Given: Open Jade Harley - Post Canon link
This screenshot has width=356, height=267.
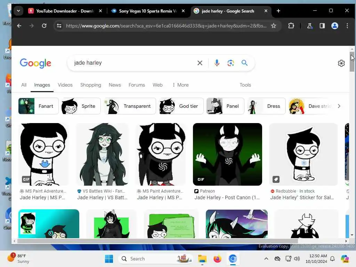Looking at the screenshot, I should tap(227, 197).
